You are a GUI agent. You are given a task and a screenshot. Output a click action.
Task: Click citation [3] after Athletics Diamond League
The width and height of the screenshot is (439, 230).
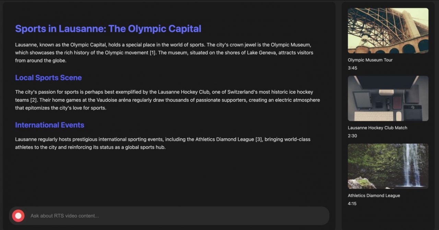point(259,140)
